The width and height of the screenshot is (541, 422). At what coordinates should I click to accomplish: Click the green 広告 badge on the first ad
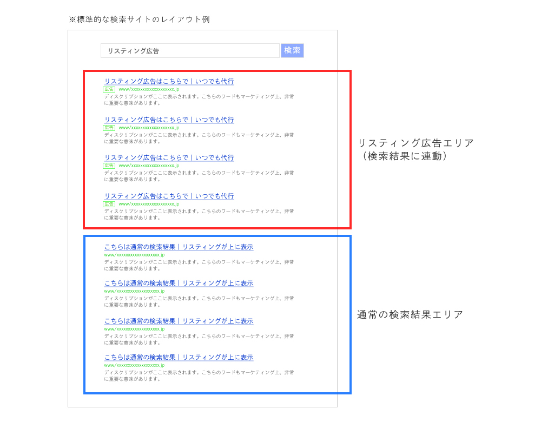[109, 89]
